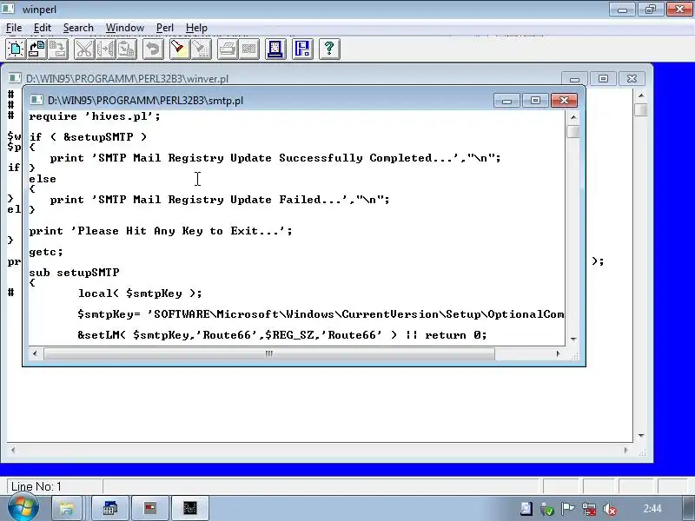Click smtp.pl vertical scrollbar up arrow

tap(573, 117)
